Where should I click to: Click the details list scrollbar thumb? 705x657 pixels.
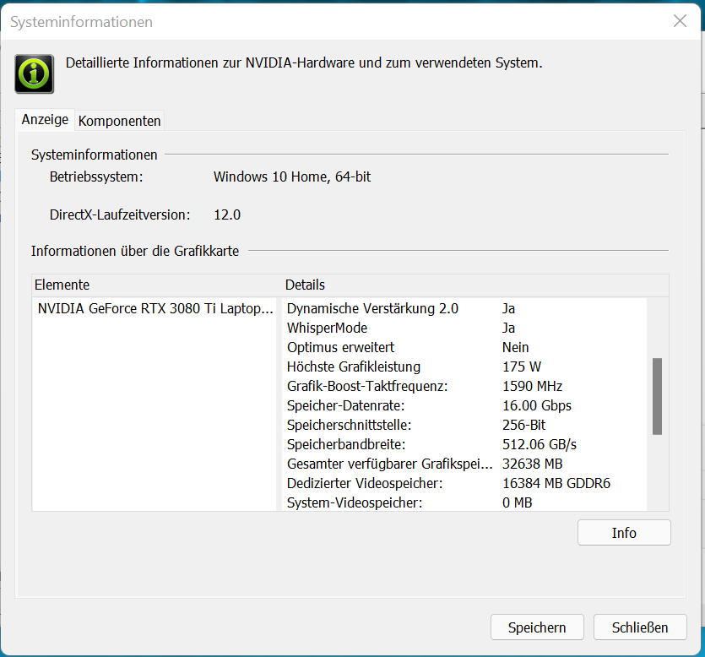tap(658, 396)
